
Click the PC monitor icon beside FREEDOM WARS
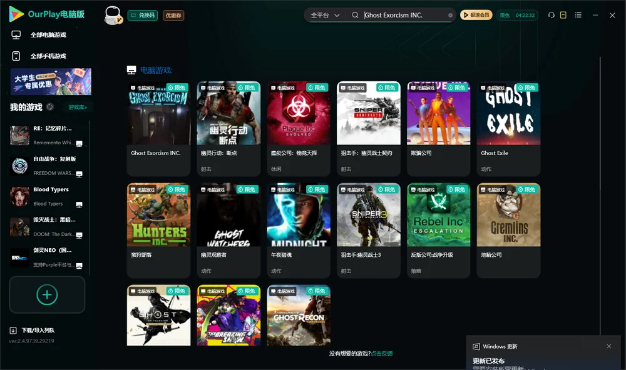[79, 174]
